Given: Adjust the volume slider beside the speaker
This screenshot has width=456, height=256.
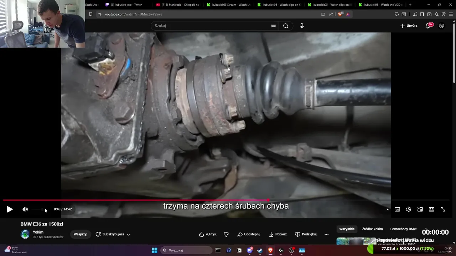Looking at the screenshot, I should (38, 209).
